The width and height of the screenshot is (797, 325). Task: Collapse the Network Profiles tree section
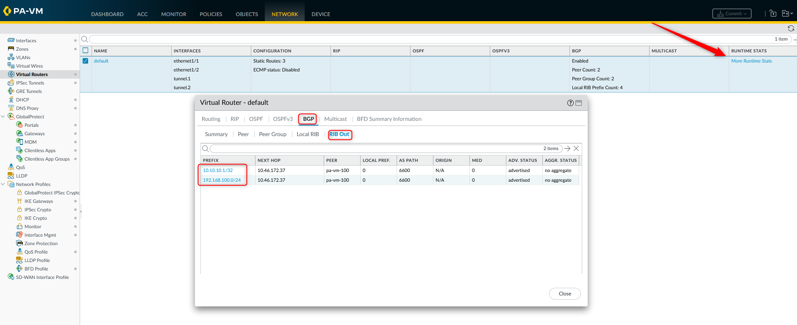point(3,184)
